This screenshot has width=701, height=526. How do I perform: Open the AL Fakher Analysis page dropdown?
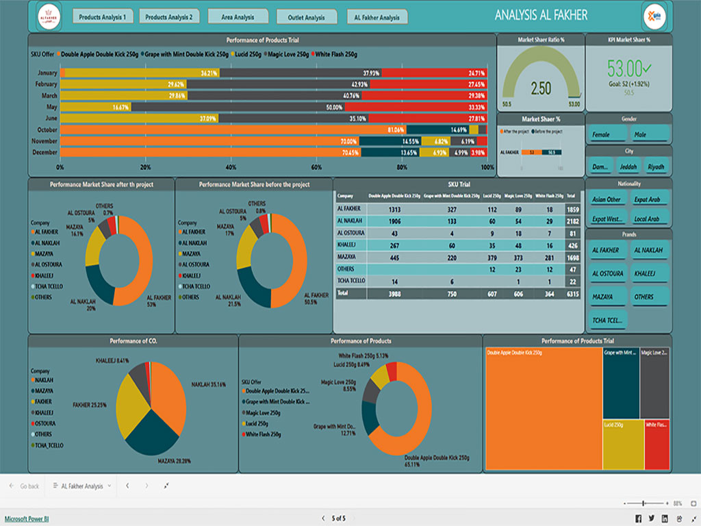tap(82, 486)
